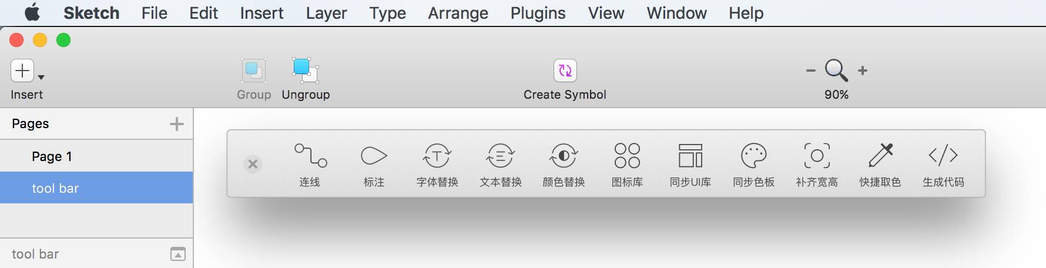The height and width of the screenshot is (268, 1046).
Task: Close the plugin tool bar panel
Action: [253, 164]
